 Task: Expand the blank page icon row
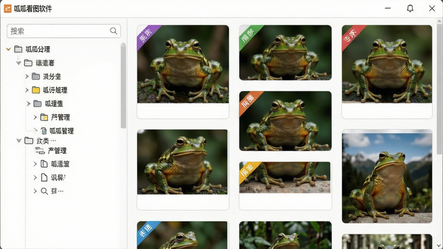point(35,178)
